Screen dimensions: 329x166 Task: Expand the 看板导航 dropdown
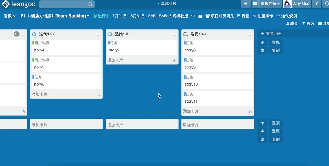270,4
